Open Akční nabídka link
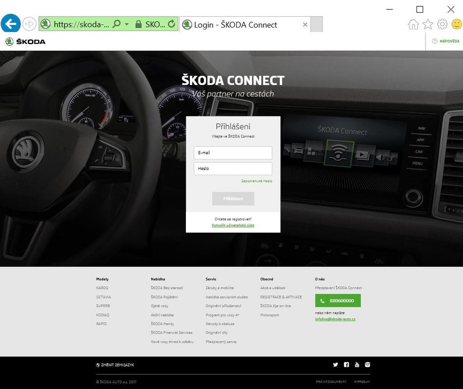This screenshot has width=463, height=389. click(162, 315)
